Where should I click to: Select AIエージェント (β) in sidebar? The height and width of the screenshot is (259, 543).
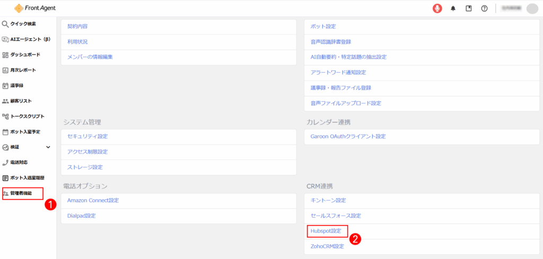point(29,39)
